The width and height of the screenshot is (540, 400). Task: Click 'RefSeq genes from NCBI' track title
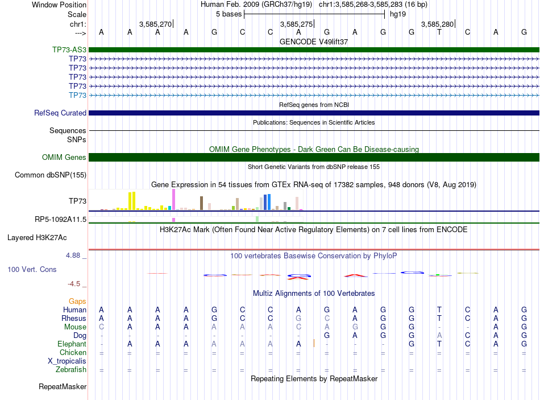pos(314,105)
